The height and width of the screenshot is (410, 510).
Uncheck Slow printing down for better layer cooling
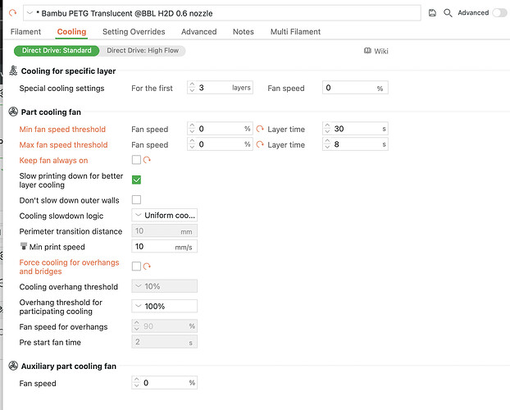[136, 180]
